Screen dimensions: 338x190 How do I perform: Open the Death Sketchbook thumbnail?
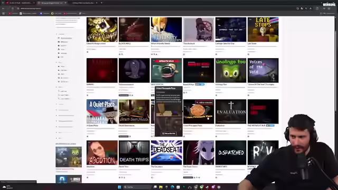tap(134, 111)
